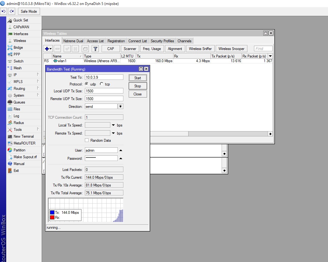The width and height of the screenshot is (328, 262).
Task: Open New Terminal from sidebar
Action: click(x=23, y=136)
